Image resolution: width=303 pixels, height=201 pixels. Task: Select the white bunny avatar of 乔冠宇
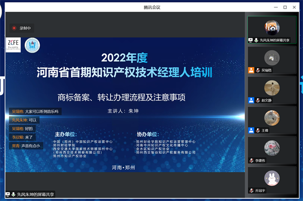[272, 178]
